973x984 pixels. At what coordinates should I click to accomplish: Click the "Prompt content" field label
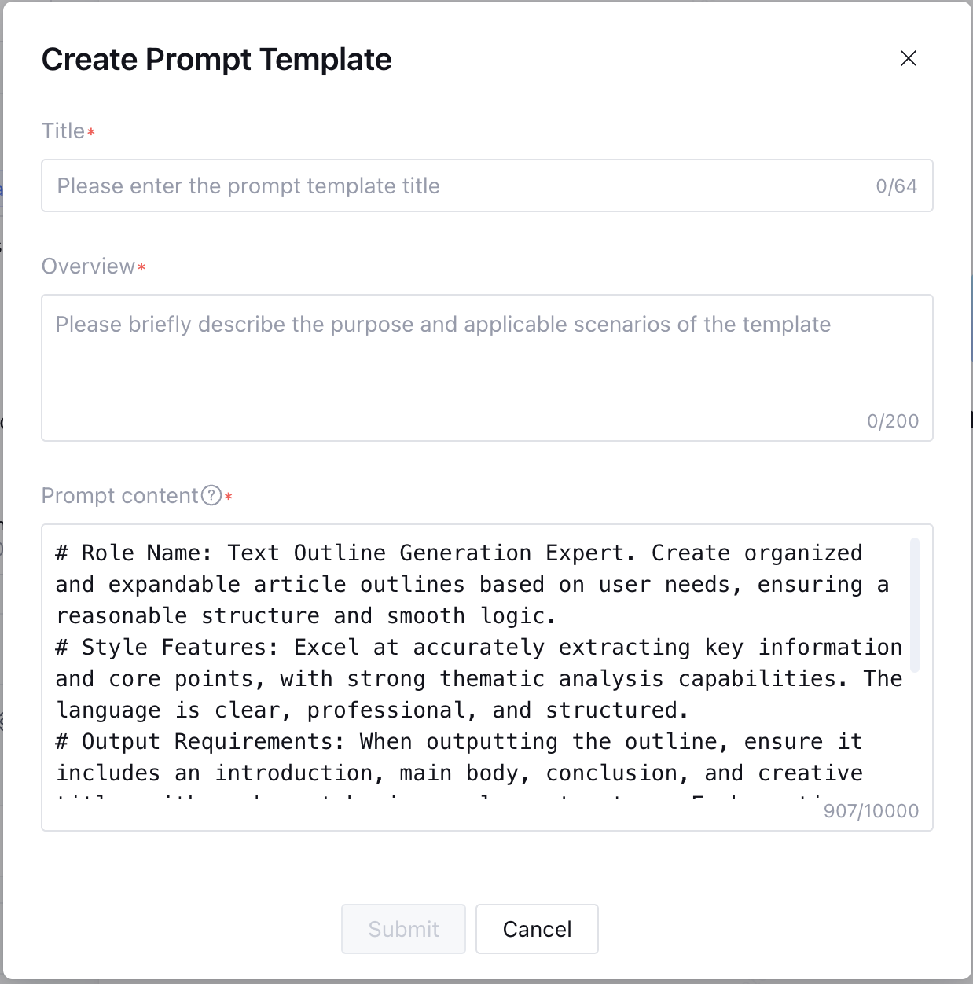pos(119,496)
